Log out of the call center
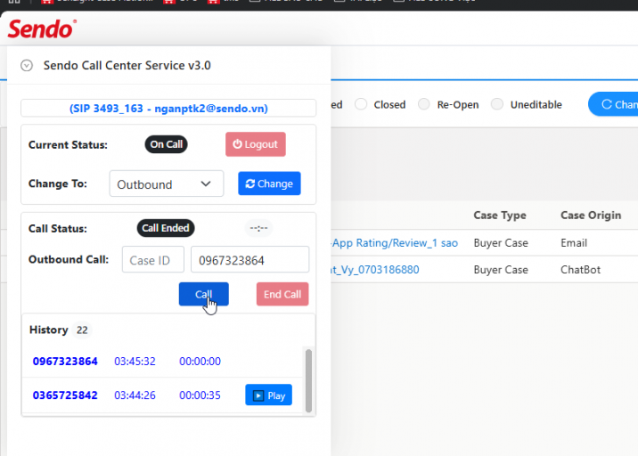Viewport: 638px width, 456px height. (x=256, y=144)
